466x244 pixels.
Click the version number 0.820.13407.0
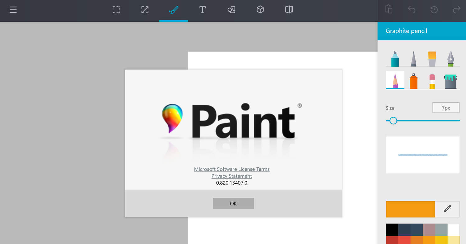[232, 183]
